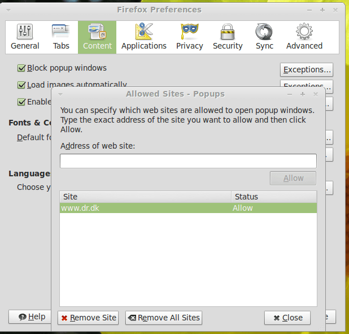Show the Advanced preferences pane
The image size is (349, 334).
304,37
